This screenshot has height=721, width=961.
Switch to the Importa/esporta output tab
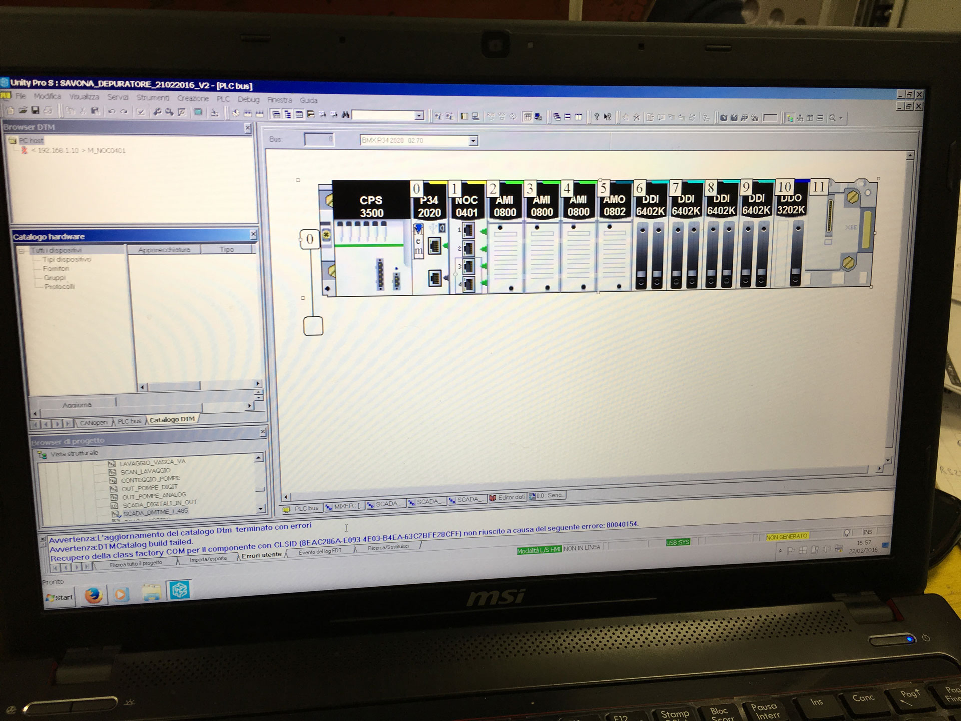coord(208,559)
